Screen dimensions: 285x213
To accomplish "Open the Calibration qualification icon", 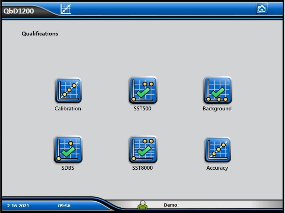I will click(x=68, y=91).
